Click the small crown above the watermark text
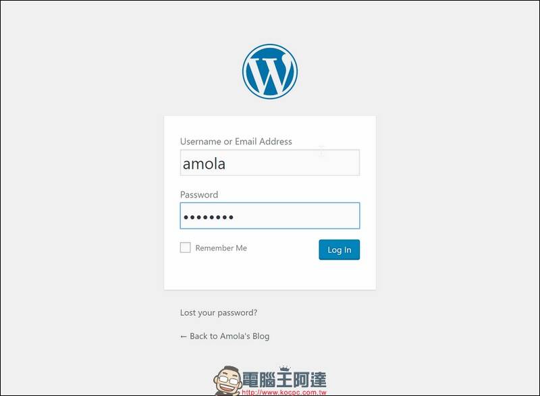 tap(284, 369)
